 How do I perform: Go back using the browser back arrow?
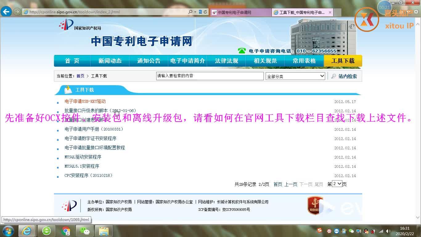[x=6, y=12]
